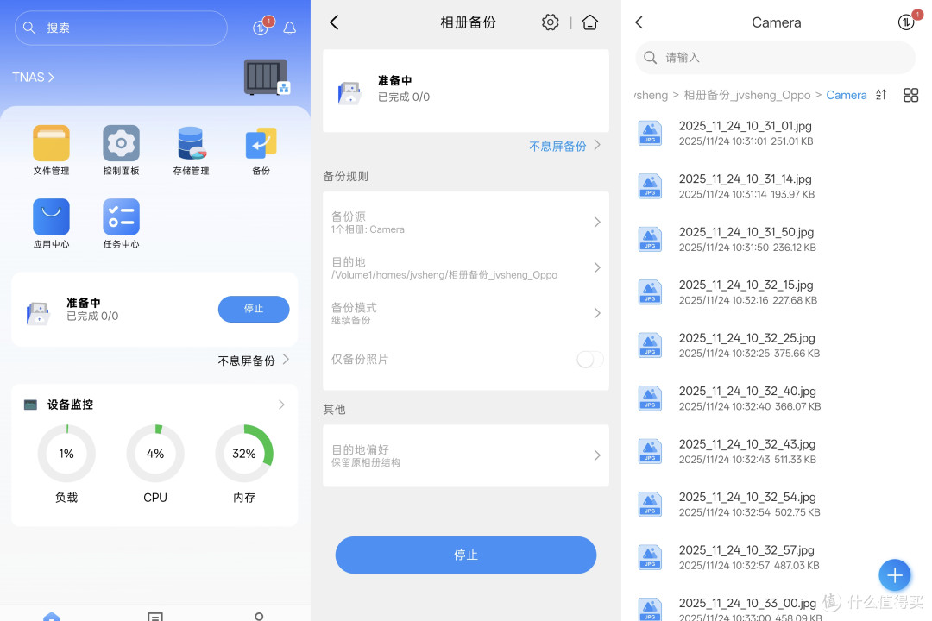Expand the 备份源 row chevron

pos(597,223)
